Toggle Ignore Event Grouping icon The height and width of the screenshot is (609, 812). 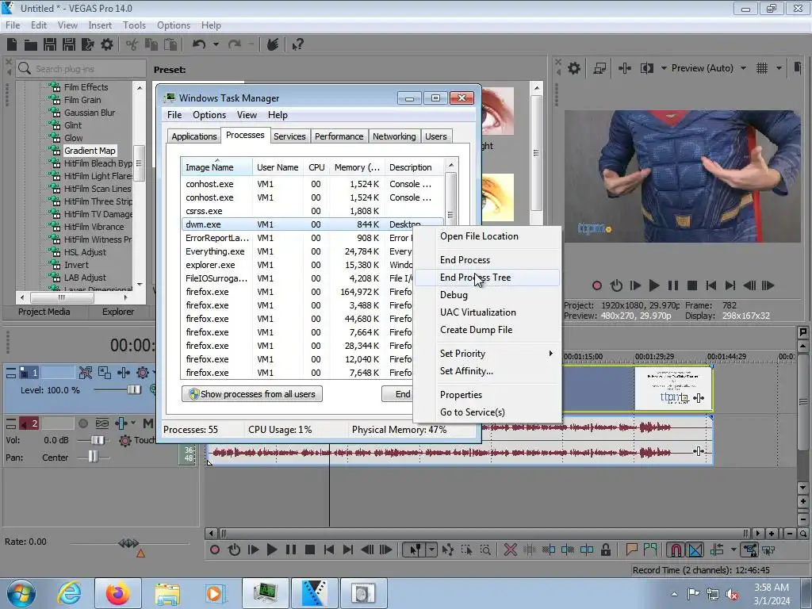click(x=769, y=550)
